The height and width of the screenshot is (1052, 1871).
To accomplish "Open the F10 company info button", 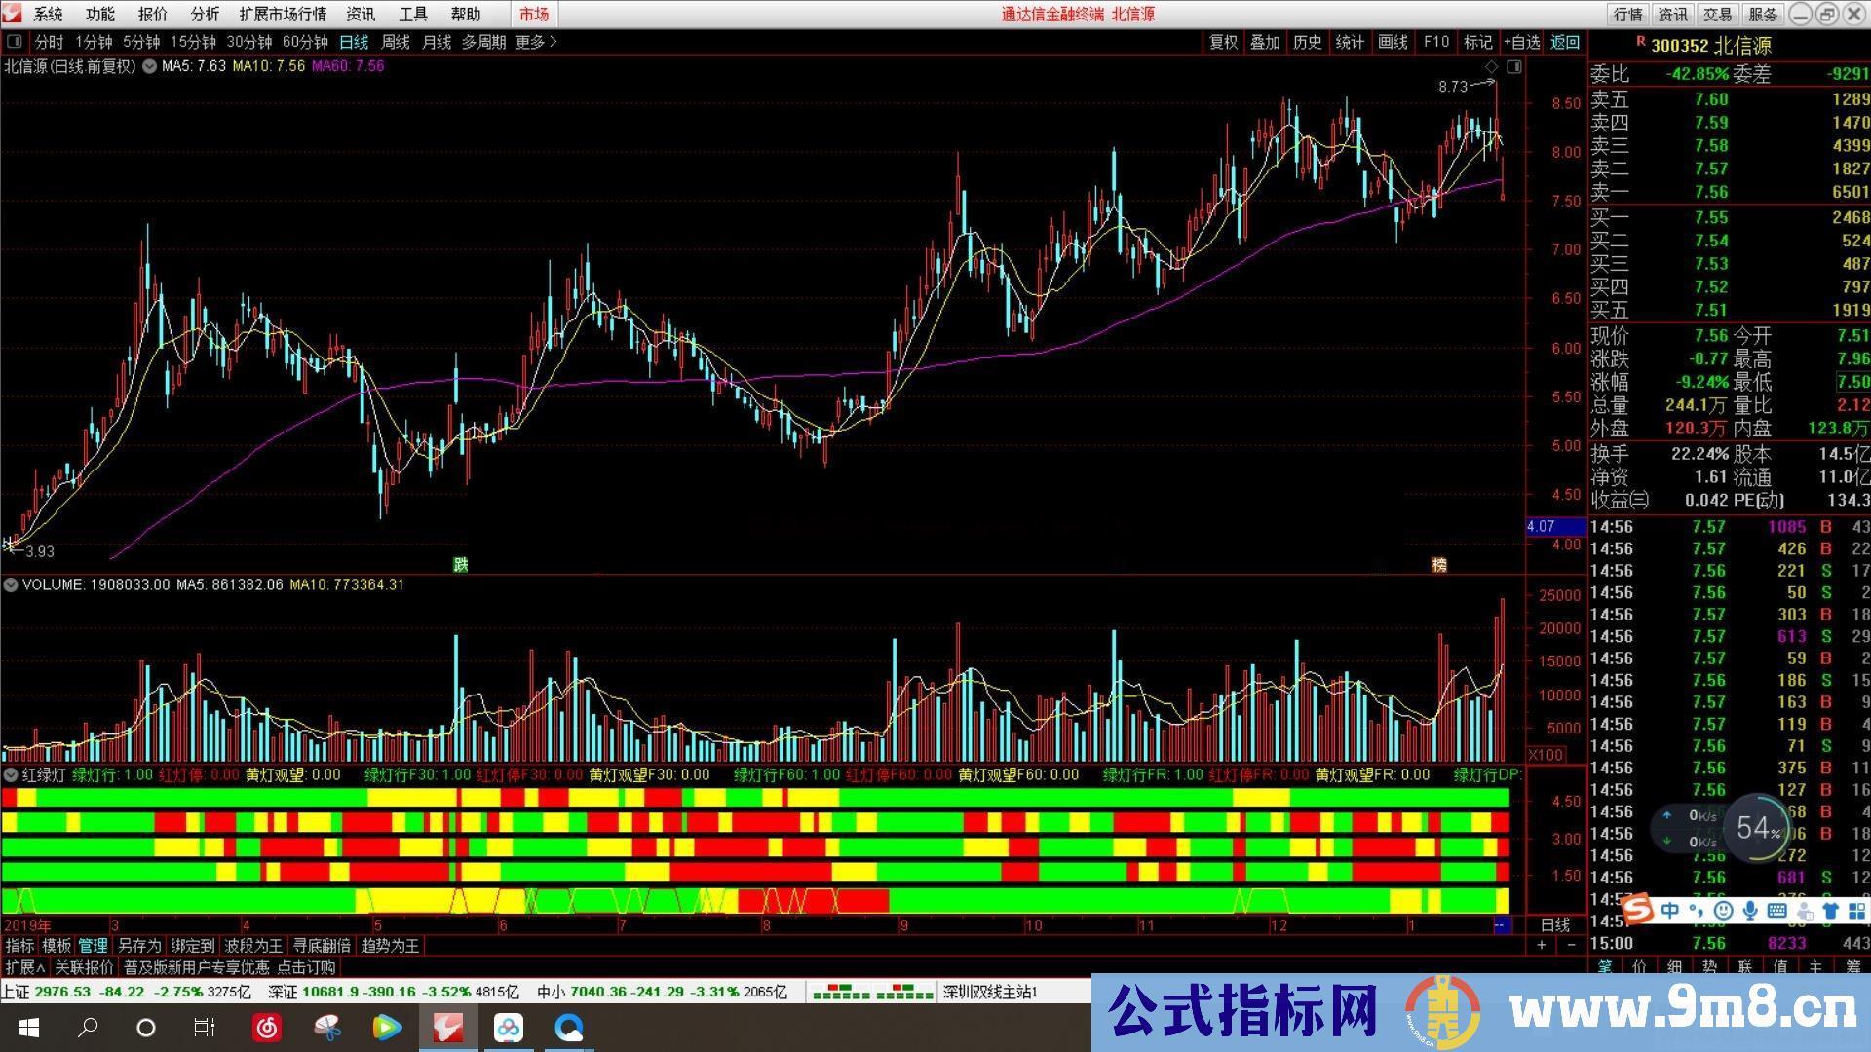I will [x=1436, y=42].
